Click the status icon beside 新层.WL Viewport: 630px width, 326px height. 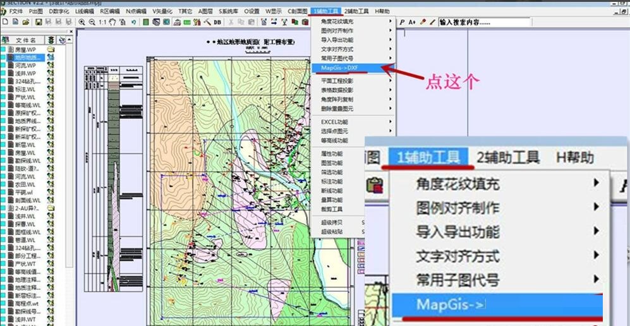click(x=51, y=145)
